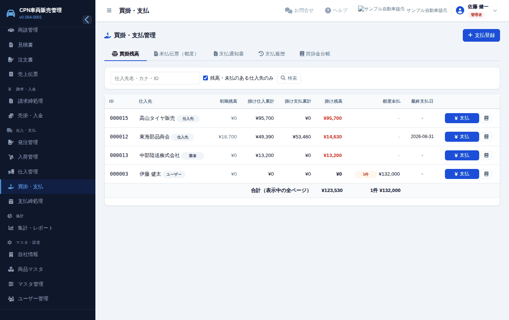This screenshot has width=509, height=320.
Task: Toggle 残高・未払のある仕入先のみ checkbox
Action: point(205,78)
